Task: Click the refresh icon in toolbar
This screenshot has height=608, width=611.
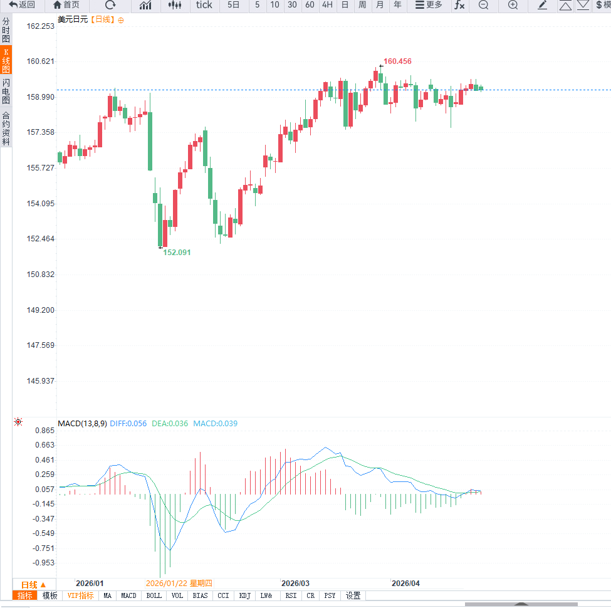Action: (110, 5)
